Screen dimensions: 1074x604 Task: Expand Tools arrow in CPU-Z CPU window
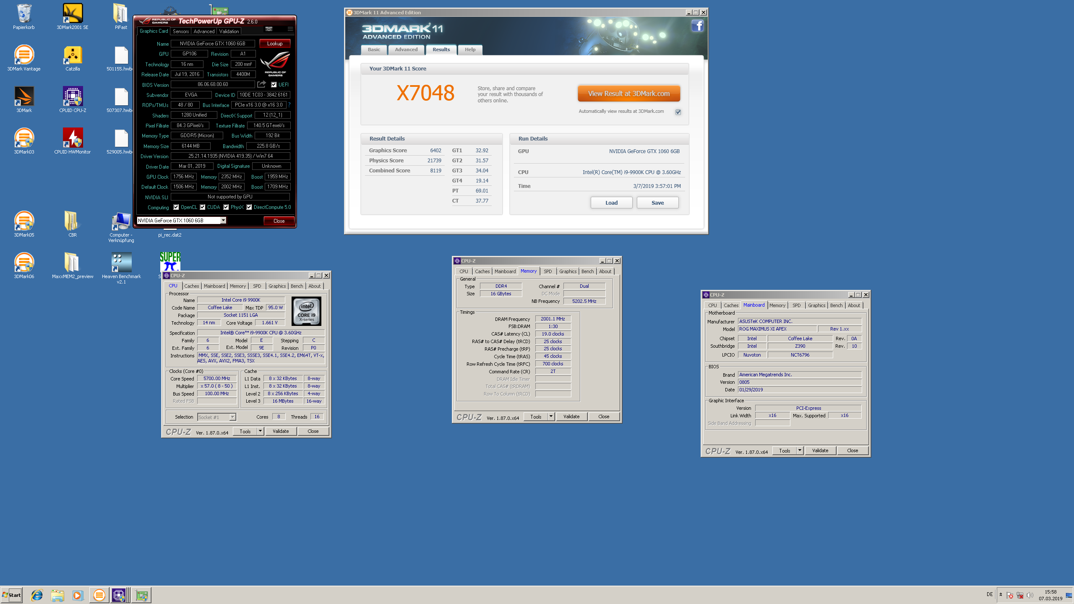[260, 431]
